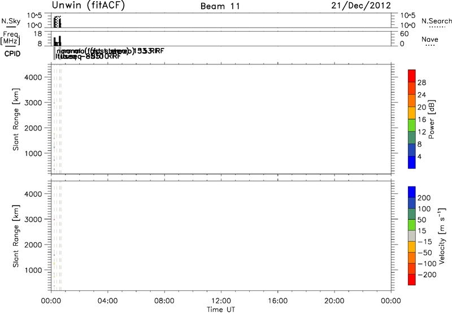Screen dimensions: 452x313
Task: Click the green 15–50 velocity color band
Action: tap(412, 225)
